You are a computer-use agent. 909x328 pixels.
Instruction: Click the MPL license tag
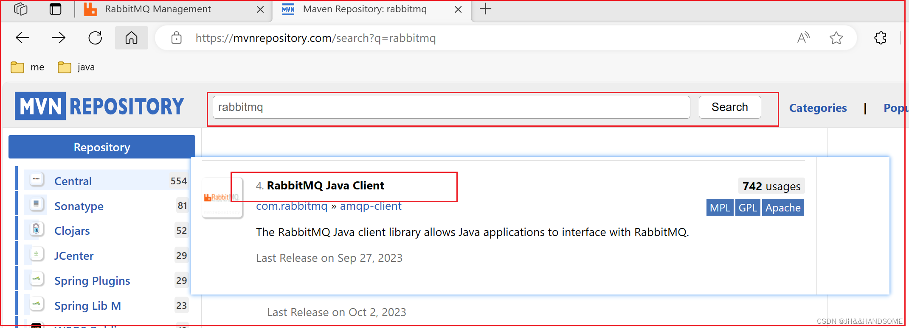tap(720, 208)
